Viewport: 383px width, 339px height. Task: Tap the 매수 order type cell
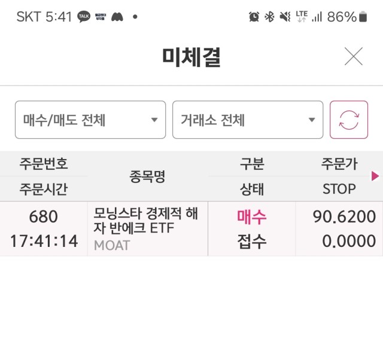(251, 216)
